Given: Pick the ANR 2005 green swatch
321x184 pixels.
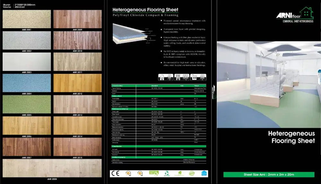Looking at the screenshot, I should pyautogui.click(x=27, y=104).
